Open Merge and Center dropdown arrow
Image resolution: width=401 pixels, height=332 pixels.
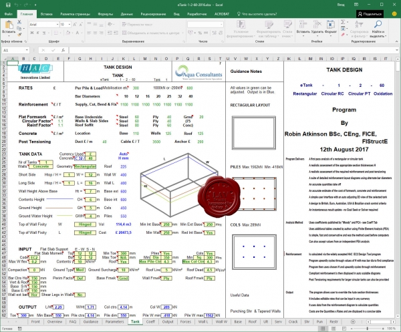182,33
